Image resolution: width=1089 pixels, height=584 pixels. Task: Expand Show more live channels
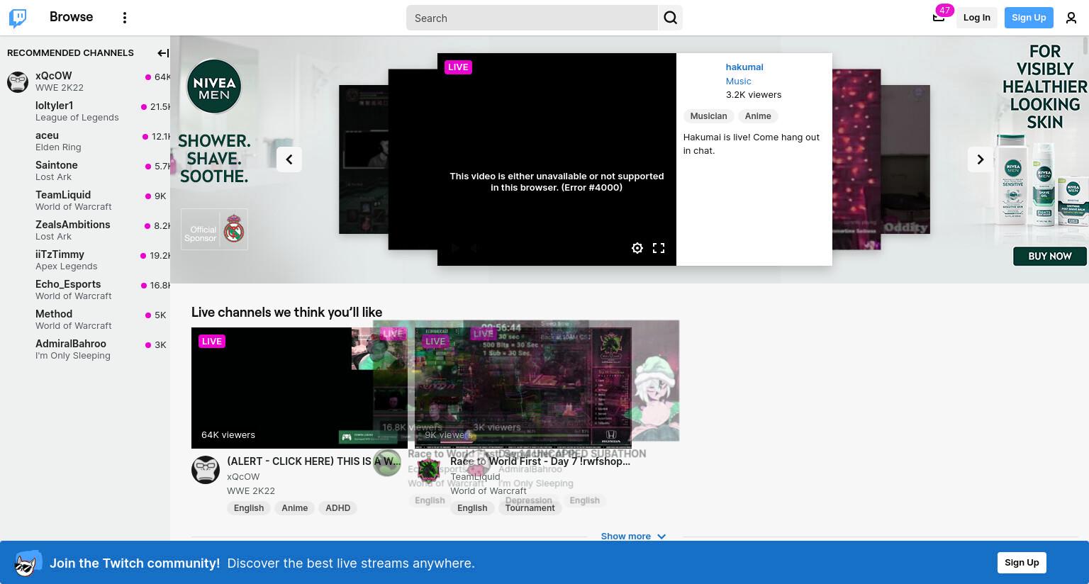[x=633, y=537]
